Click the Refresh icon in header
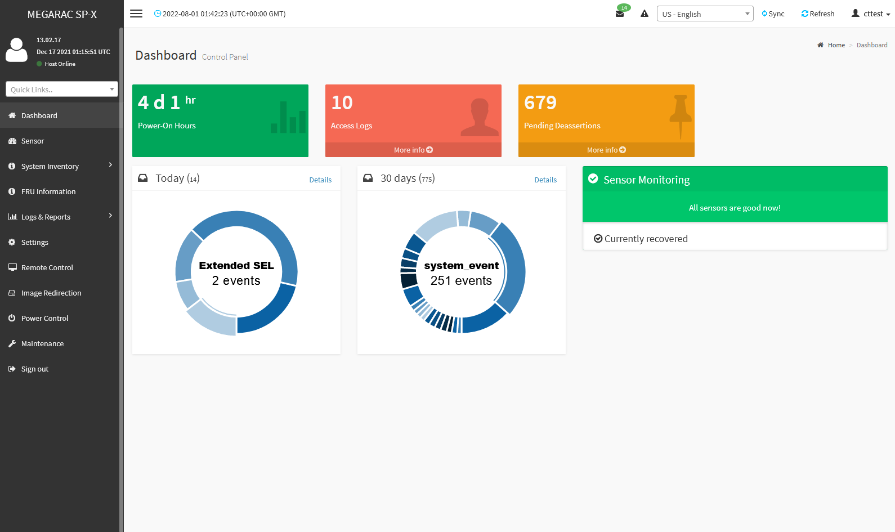Image resolution: width=895 pixels, height=532 pixels. coord(804,14)
